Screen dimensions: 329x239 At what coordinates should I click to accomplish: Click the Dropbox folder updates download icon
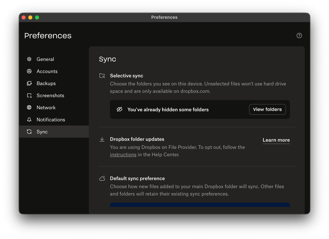click(102, 139)
